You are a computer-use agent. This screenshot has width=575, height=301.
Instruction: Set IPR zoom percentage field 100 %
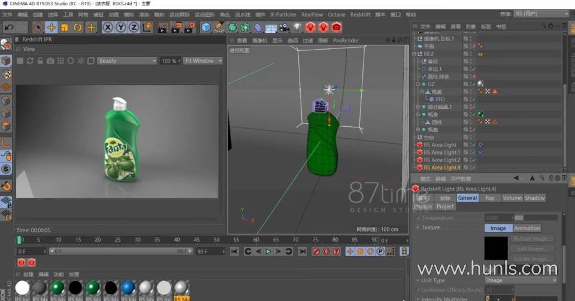pos(170,61)
